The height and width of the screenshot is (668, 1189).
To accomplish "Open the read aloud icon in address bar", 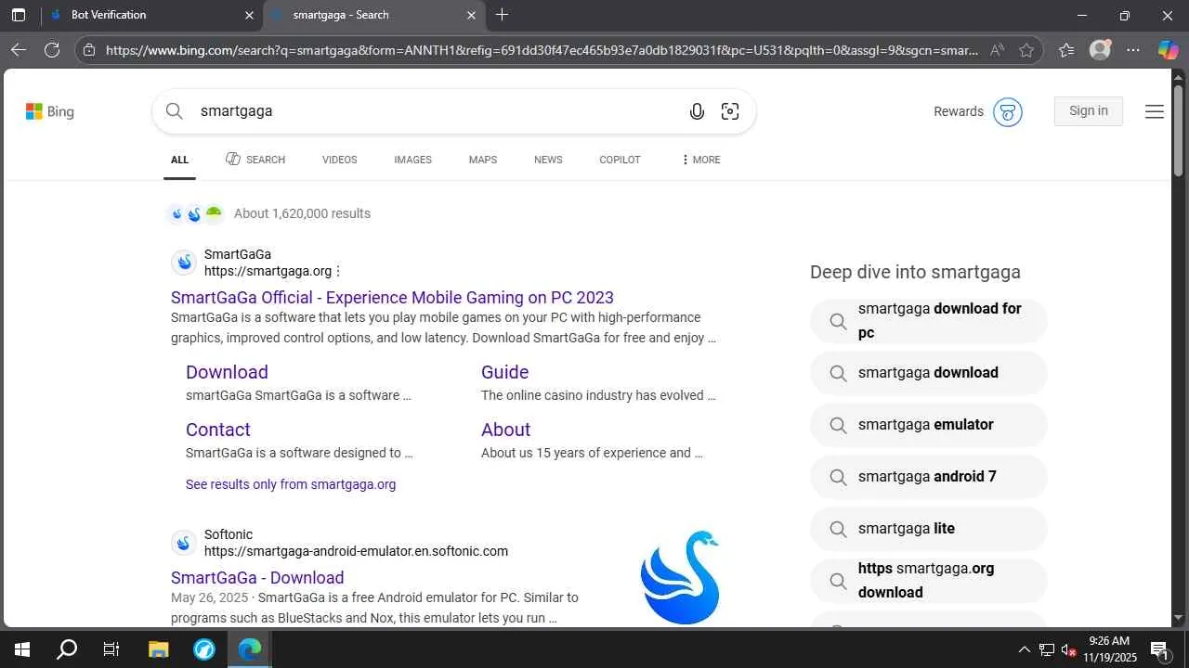I will [997, 50].
